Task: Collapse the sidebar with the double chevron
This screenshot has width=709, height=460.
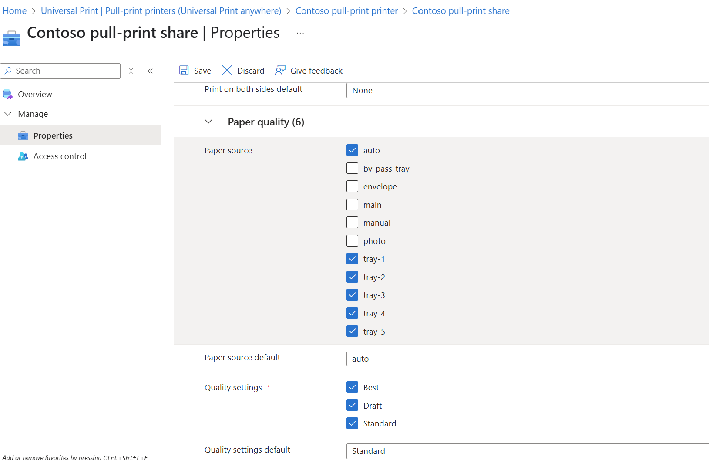Action: tap(150, 71)
